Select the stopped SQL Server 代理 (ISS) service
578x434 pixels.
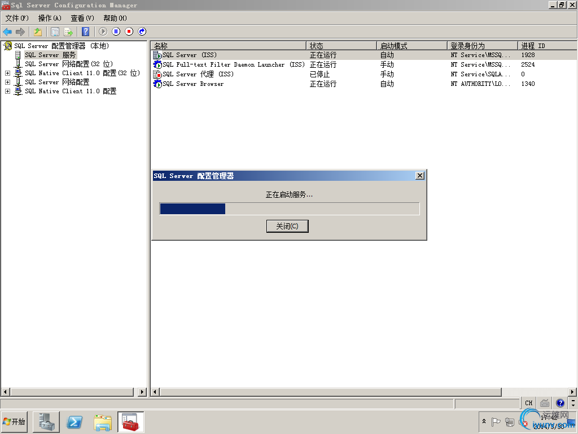[195, 74]
